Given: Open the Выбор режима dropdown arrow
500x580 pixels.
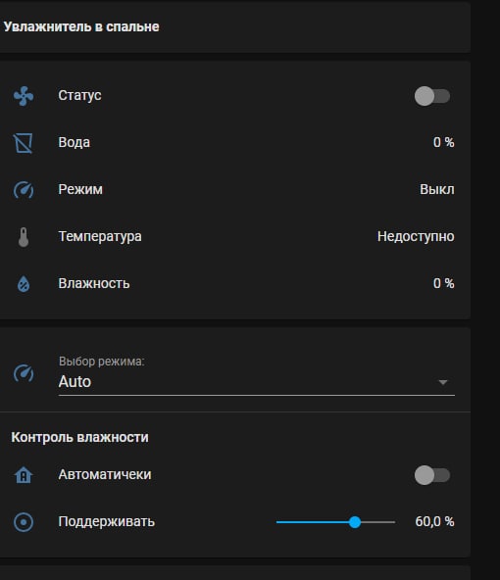Looking at the screenshot, I should click(x=442, y=382).
